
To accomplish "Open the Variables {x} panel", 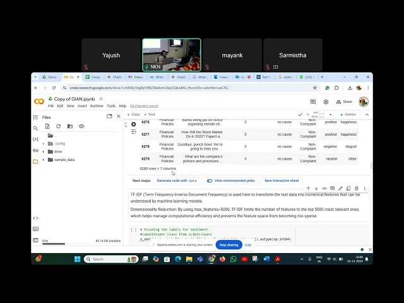I will point(35,140).
